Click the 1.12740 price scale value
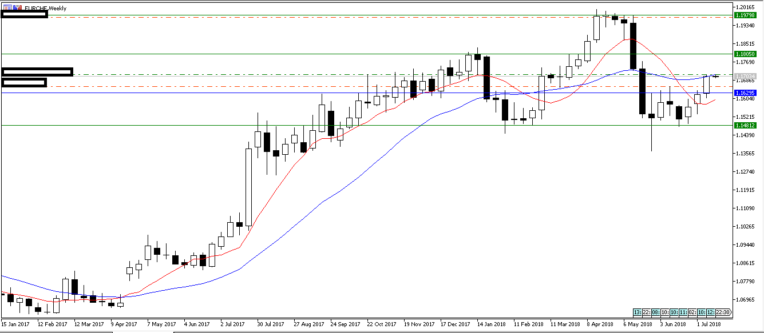 [x=746, y=172]
